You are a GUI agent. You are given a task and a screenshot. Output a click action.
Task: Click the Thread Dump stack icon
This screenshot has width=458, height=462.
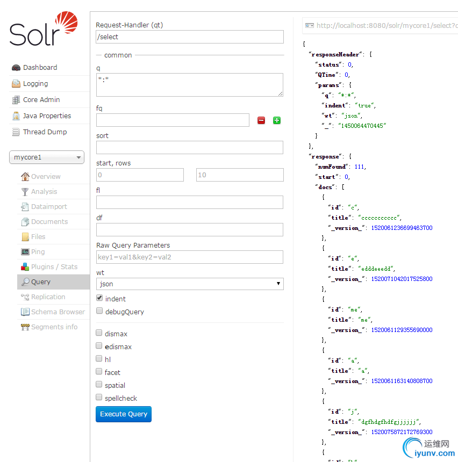click(16, 132)
